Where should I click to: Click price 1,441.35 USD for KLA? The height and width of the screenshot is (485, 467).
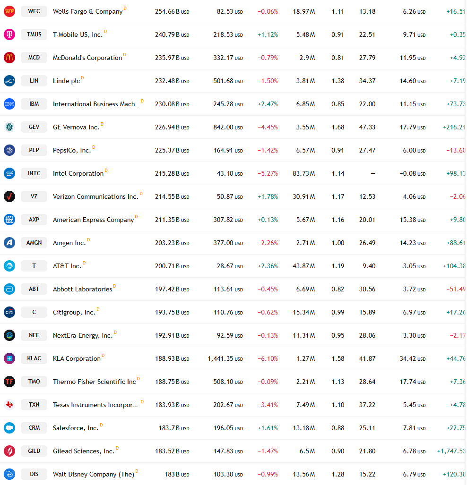pyautogui.click(x=225, y=359)
